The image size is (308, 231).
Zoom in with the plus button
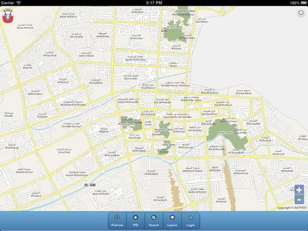(x=299, y=190)
